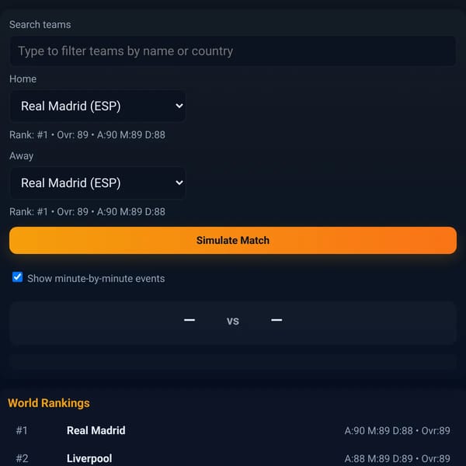Screen dimensions: 466x466
Task: Click the World Rankings heading
Action: [49, 403]
